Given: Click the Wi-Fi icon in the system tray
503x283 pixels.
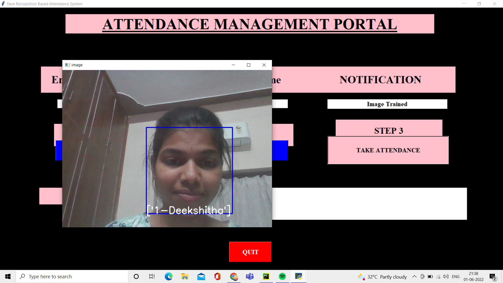Looking at the screenshot, I should click(438, 276).
